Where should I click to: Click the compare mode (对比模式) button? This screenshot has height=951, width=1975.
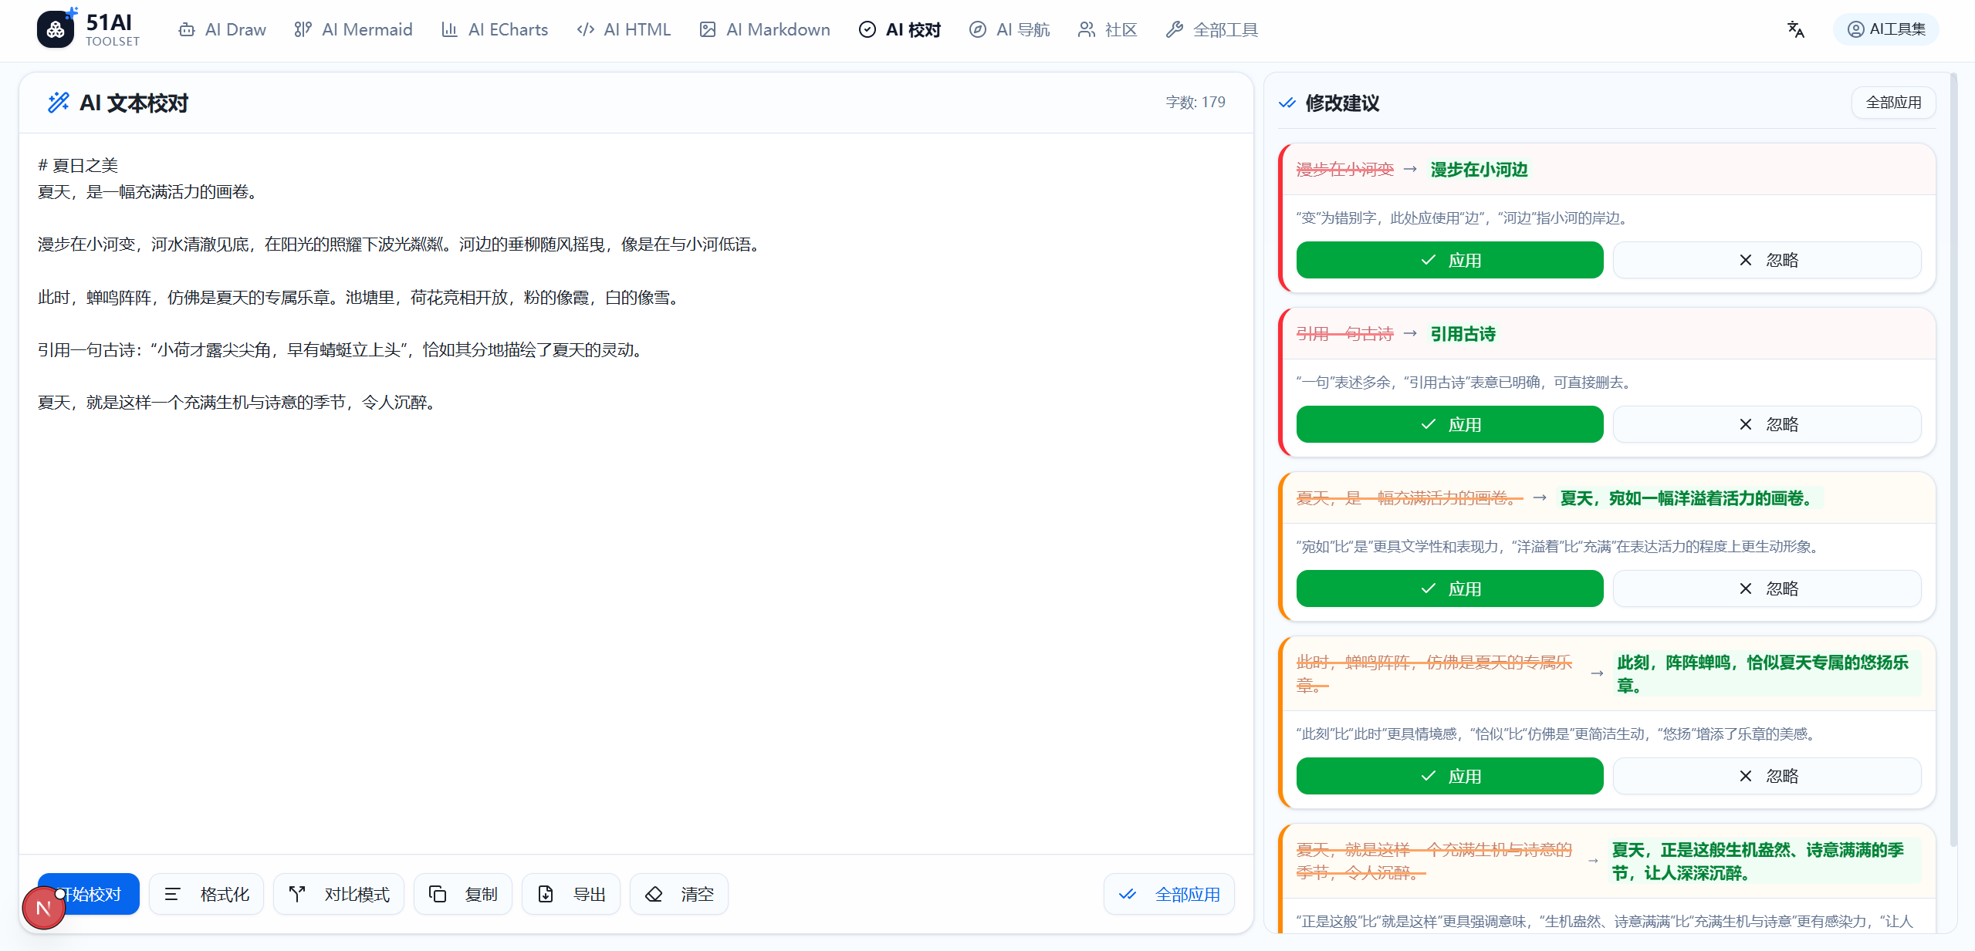338,894
